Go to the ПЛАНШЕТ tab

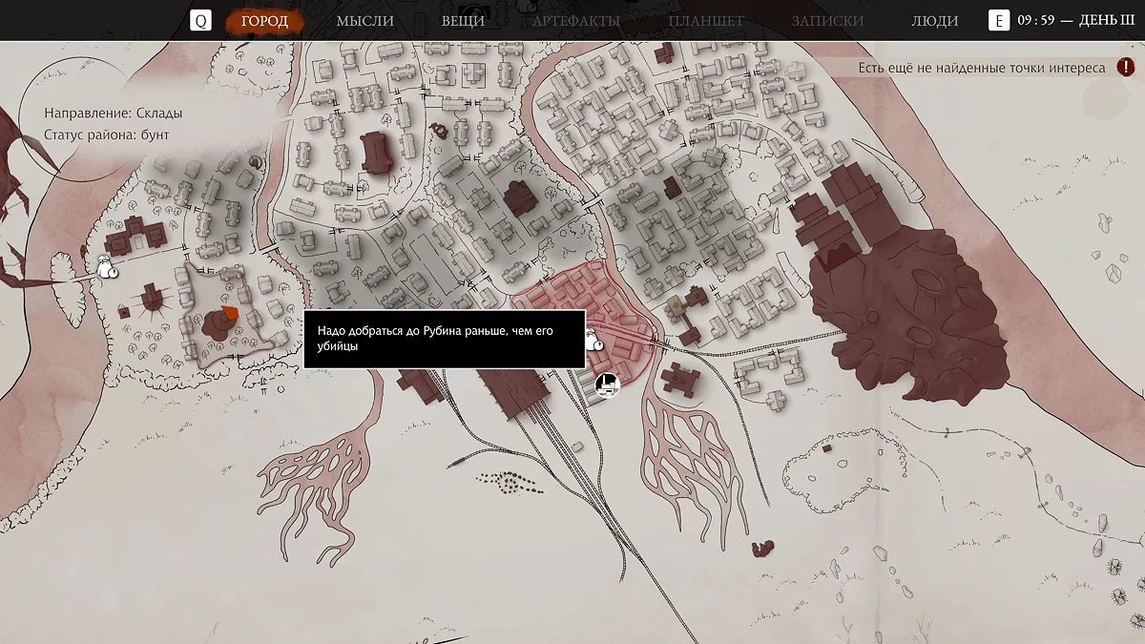(x=707, y=21)
